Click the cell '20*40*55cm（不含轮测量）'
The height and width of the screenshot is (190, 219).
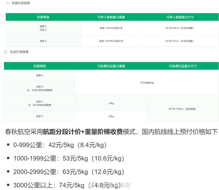click(x=180, y=41)
